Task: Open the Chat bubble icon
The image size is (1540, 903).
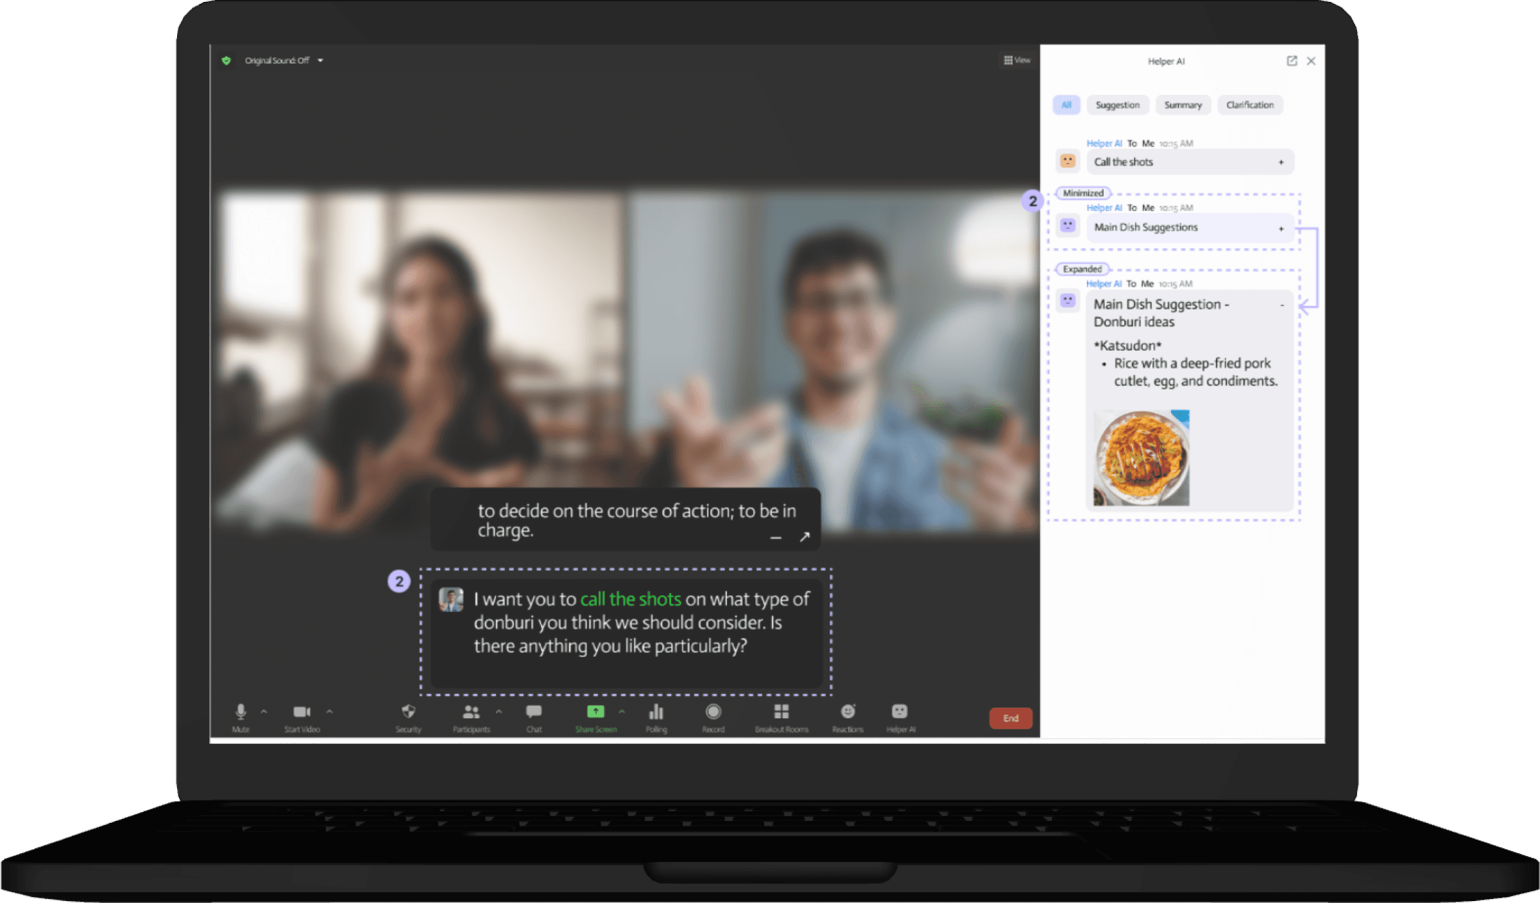Action: (534, 711)
